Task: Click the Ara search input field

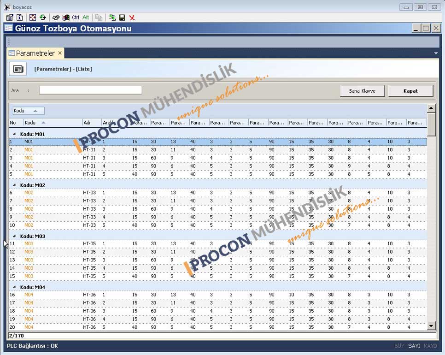Action: coord(91,90)
